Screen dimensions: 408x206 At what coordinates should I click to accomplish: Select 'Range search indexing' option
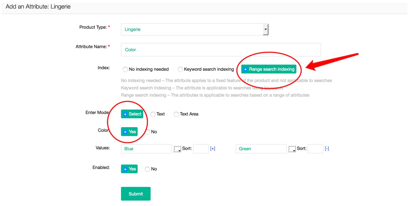269,69
